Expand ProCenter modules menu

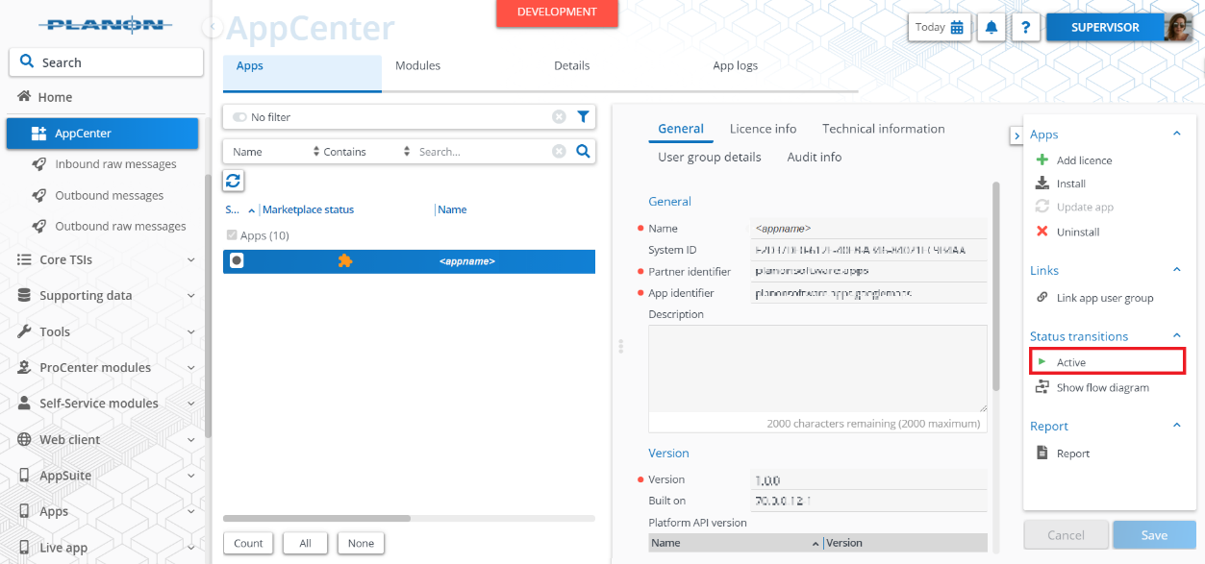[106, 367]
